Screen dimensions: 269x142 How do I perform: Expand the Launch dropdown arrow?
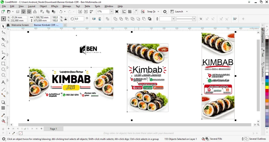[x=187, y=12]
